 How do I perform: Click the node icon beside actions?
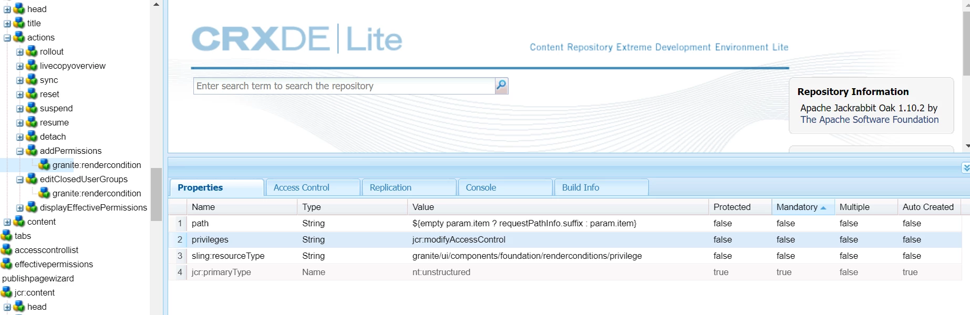pyautogui.click(x=19, y=37)
